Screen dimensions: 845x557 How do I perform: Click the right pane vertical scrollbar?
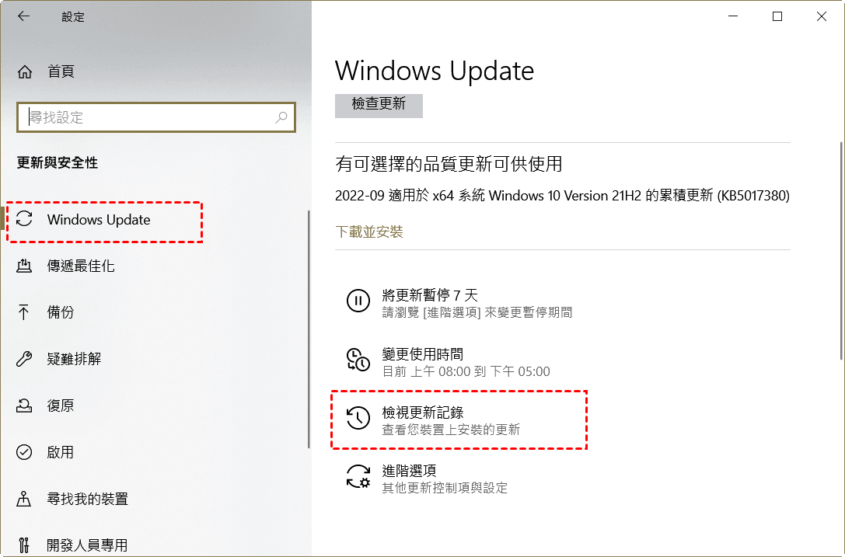click(841, 250)
